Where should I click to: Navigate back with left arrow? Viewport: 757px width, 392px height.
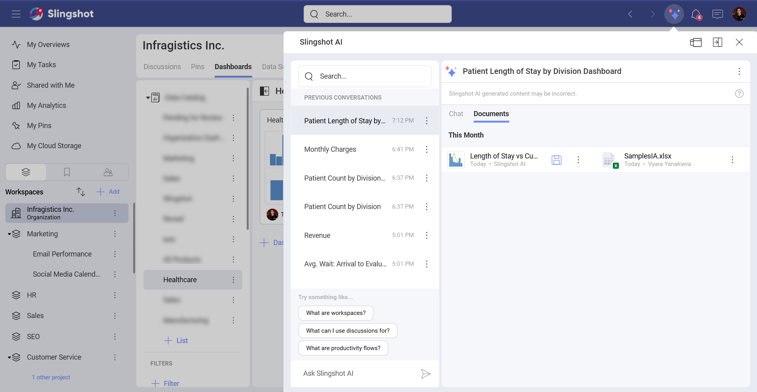pos(630,14)
